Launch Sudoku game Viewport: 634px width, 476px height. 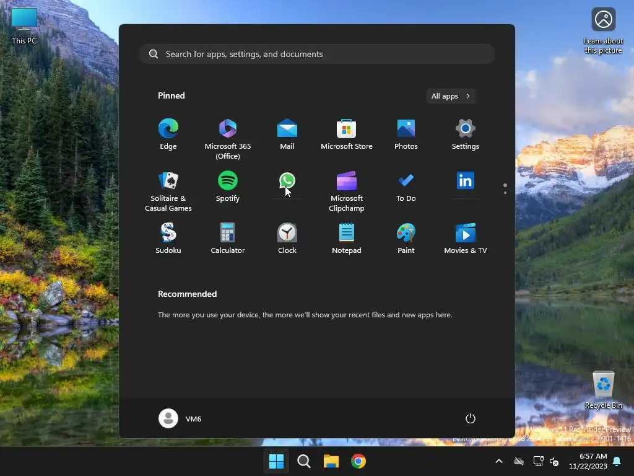click(x=168, y=239)
